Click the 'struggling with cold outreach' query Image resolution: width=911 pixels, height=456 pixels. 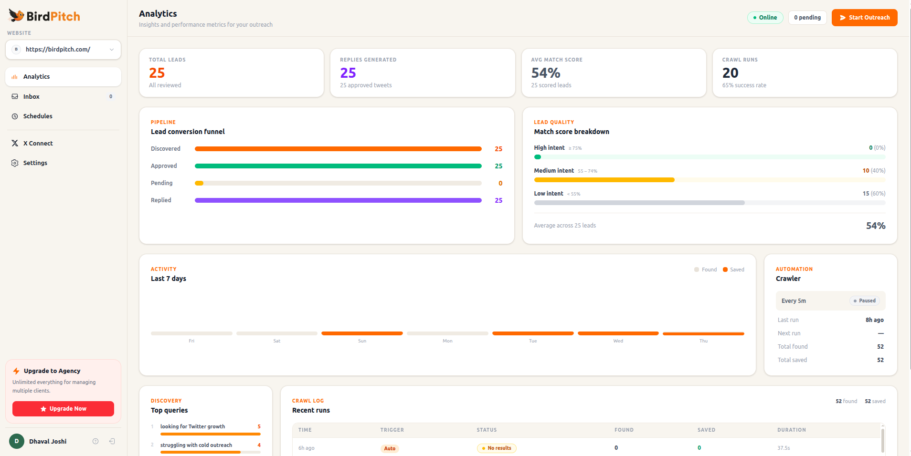click(x=196, y=445)
